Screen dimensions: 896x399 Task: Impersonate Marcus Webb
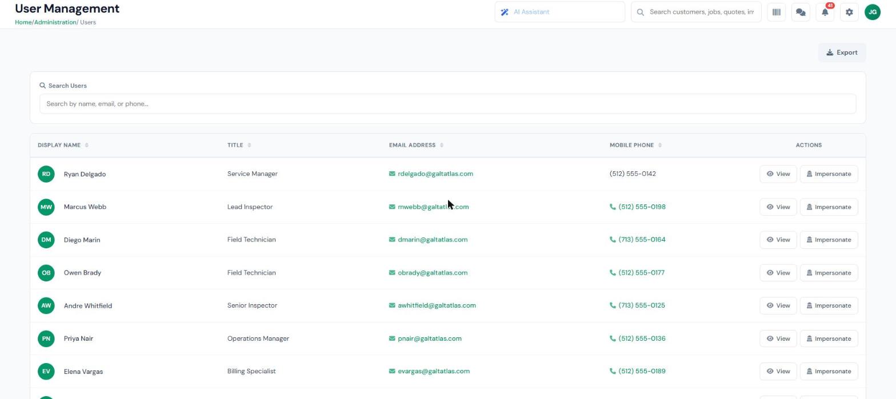pyautogui.click(x=829, y=207)
